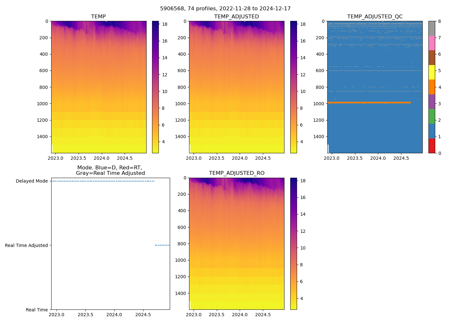The width and height of the screenshot is (451, 322).
Task: Click the green segment of the QC colorbar
Action: [x=432, y=116]
